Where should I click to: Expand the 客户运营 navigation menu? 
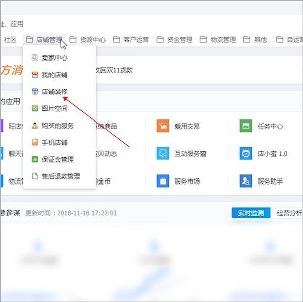pos(131,39)
